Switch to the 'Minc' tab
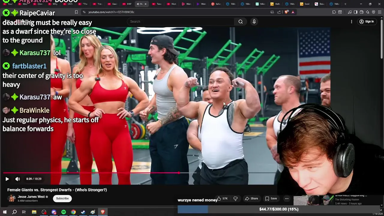The height and width of the screenshot is (216, 384). pyautogui.click(x=260, y=4)
